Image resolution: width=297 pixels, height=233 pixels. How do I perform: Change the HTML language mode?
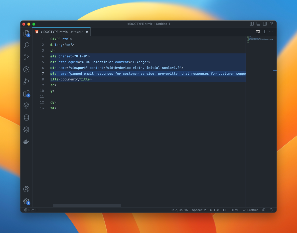point(235,210)
